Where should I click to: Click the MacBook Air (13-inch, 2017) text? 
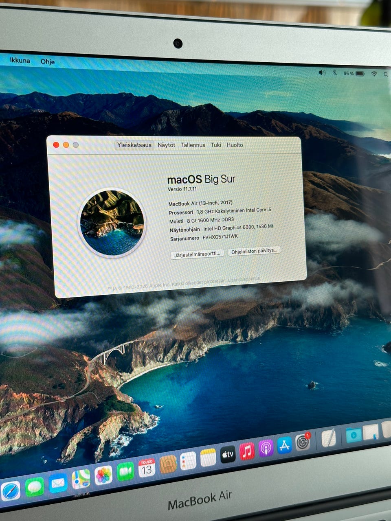coord(200,203)
